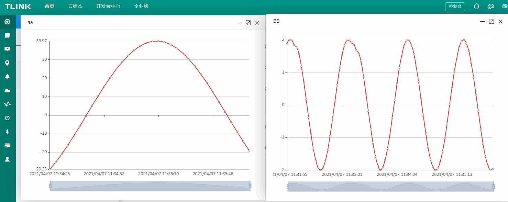Click the download arrow icon in sidebar

tap(7, 132)
